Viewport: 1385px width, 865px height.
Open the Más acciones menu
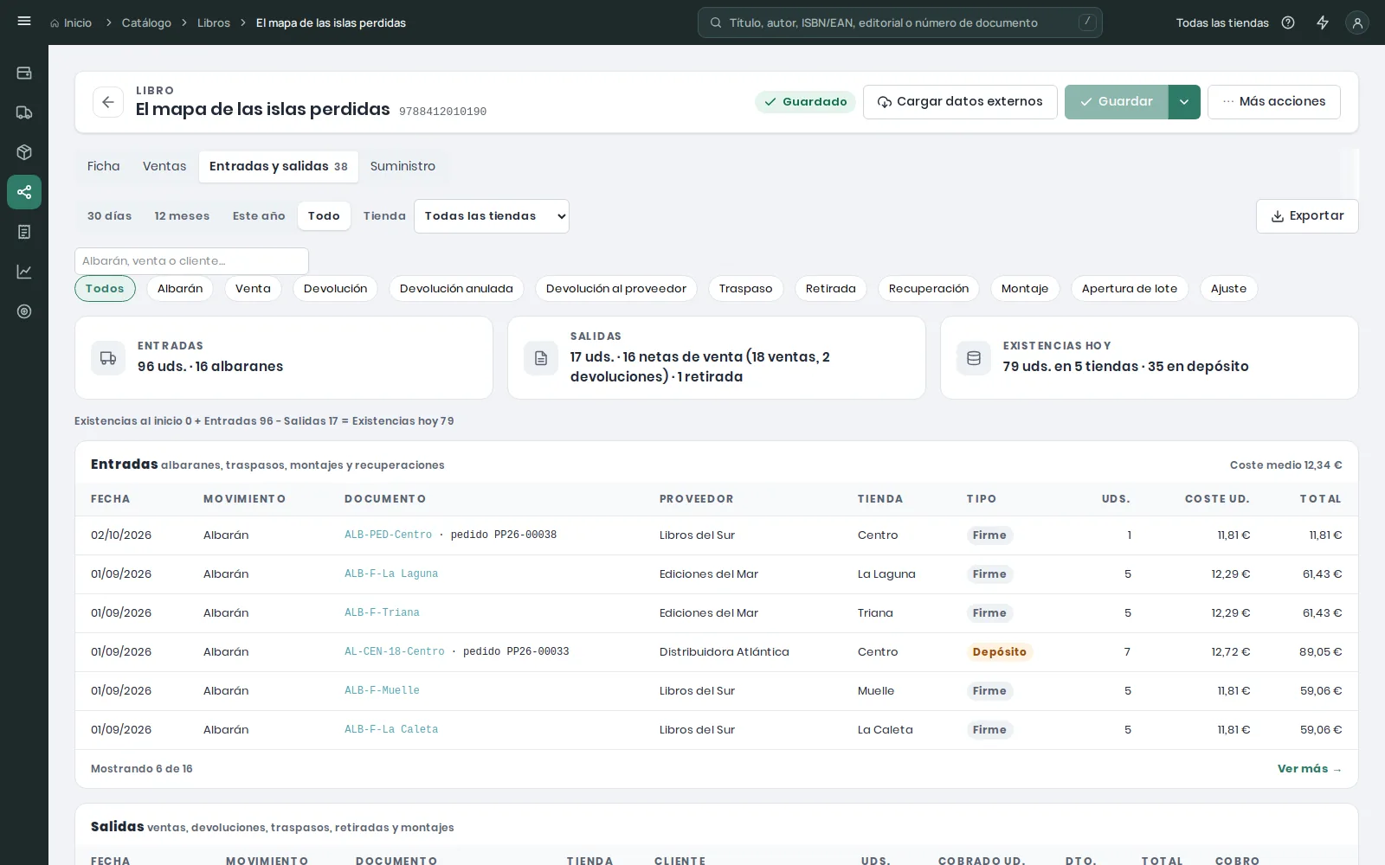pos(1274,102)
